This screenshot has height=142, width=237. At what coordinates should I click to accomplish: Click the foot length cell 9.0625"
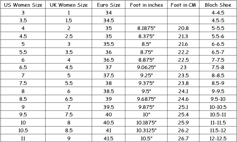[146, 67]
